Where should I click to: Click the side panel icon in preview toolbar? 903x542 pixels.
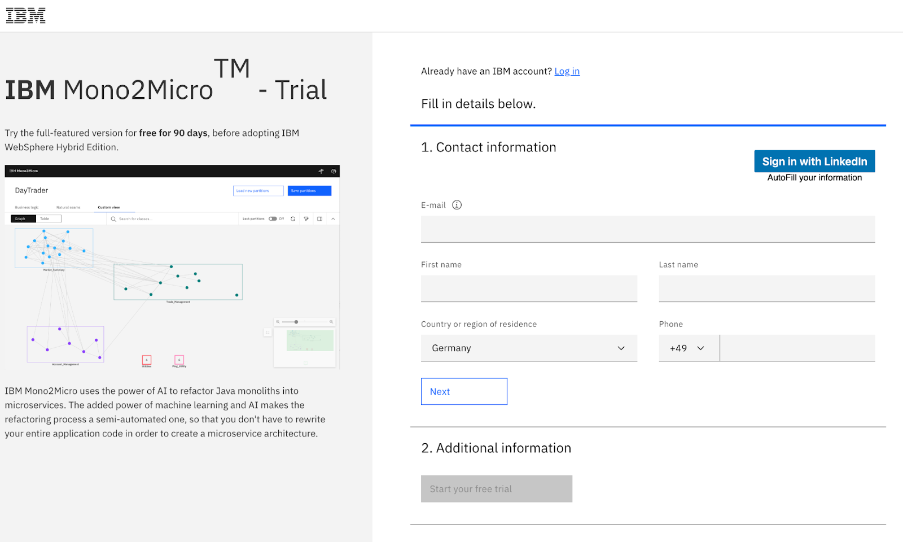tap(319, 219)
